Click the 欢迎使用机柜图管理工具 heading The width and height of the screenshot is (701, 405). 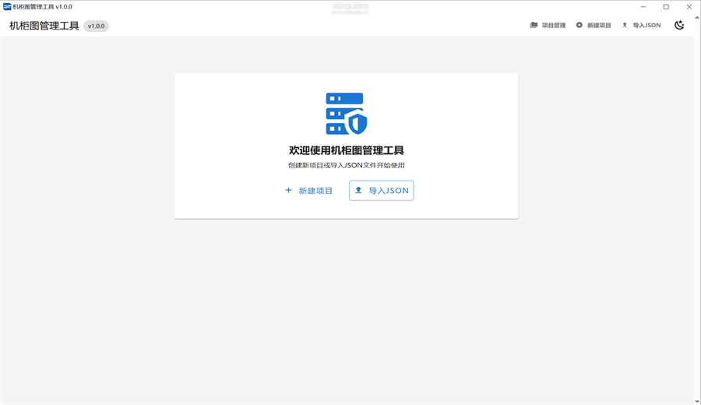tap(347, 150)
